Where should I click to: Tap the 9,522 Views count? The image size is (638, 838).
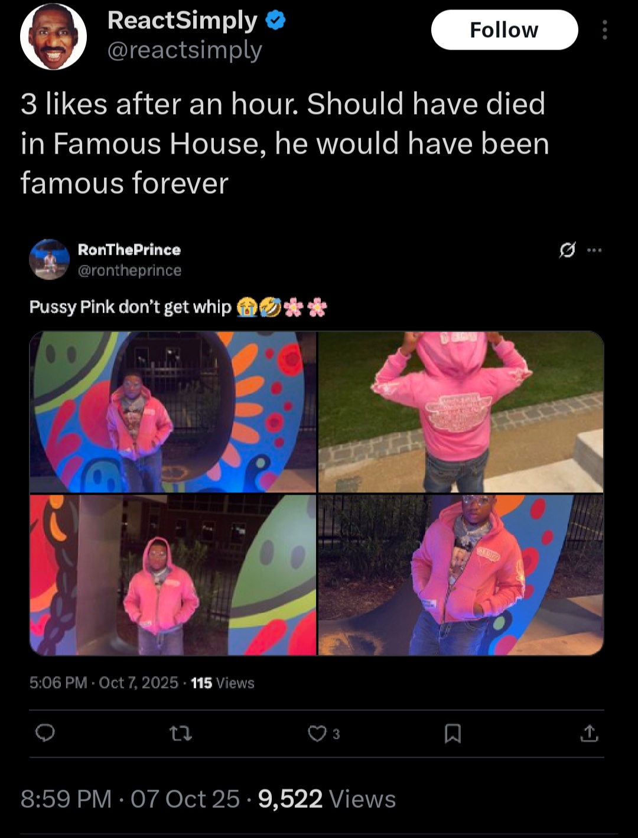pyautogui.click(x=327, y=799)
